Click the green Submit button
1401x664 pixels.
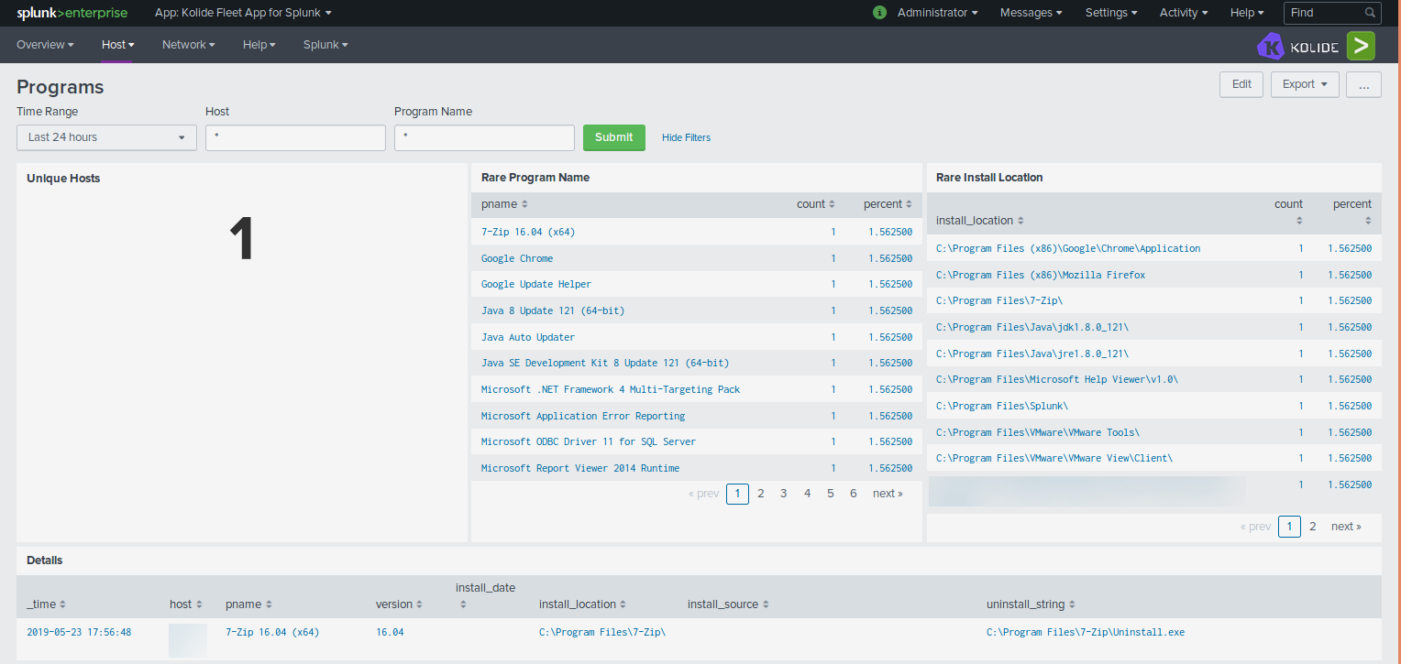[x=614, y=137]
